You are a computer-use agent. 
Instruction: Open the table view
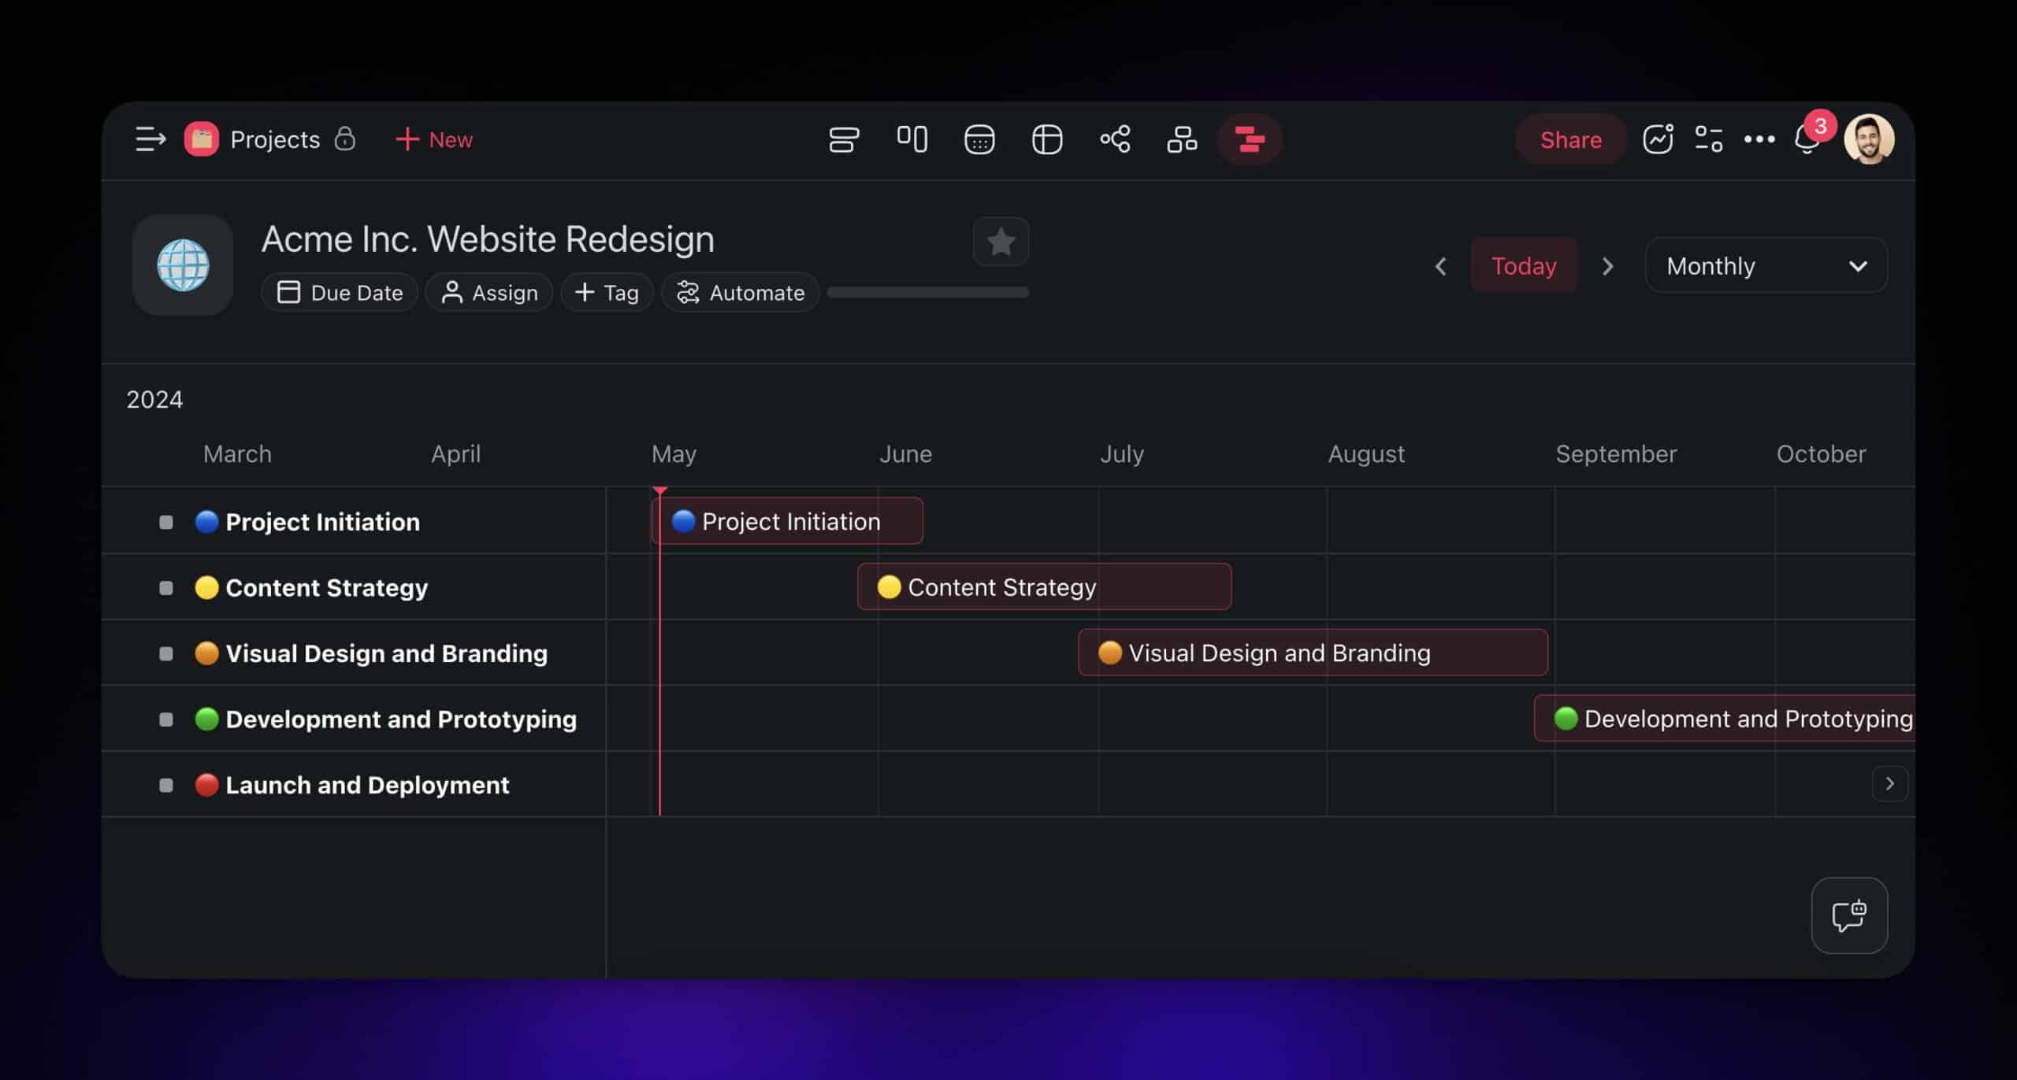point(1047,139)
